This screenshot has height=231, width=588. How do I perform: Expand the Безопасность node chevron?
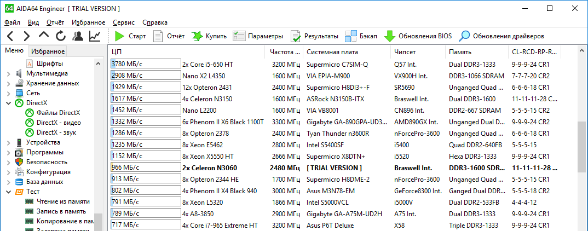click(9, 161)
